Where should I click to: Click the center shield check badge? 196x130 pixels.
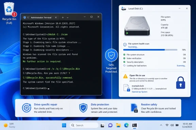111,55
